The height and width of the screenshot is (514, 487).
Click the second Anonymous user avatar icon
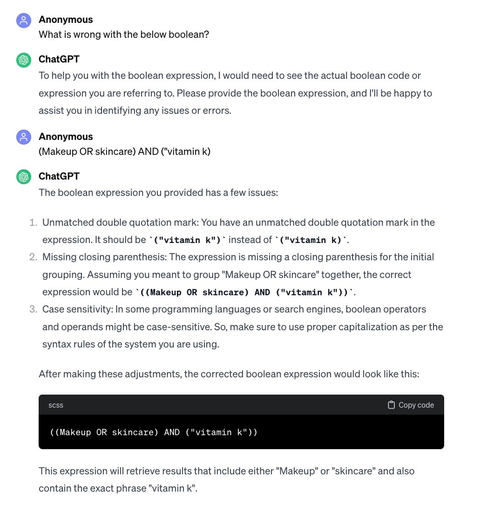click(x=24, y=137)
